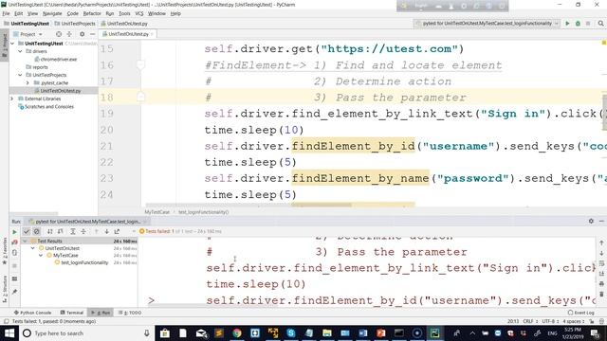607x341 pixels.
Task: Click the Windows Start button
Action: click(x=9, y=332)
